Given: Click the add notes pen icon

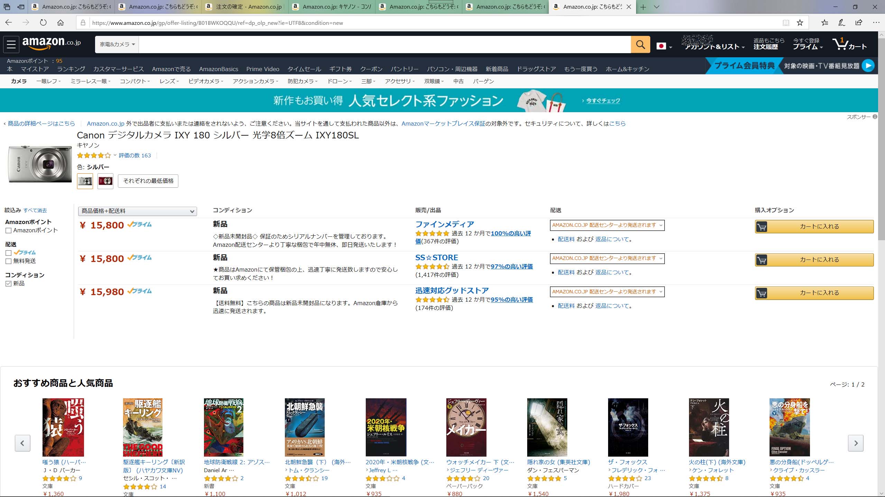Looking at the screenshot, I should coord(842,23).
